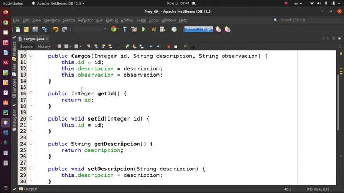The height and width of the screenshot is (193, 344).
Task: Click the Shift Line Left arrow icon
Action: pos(151,47)
